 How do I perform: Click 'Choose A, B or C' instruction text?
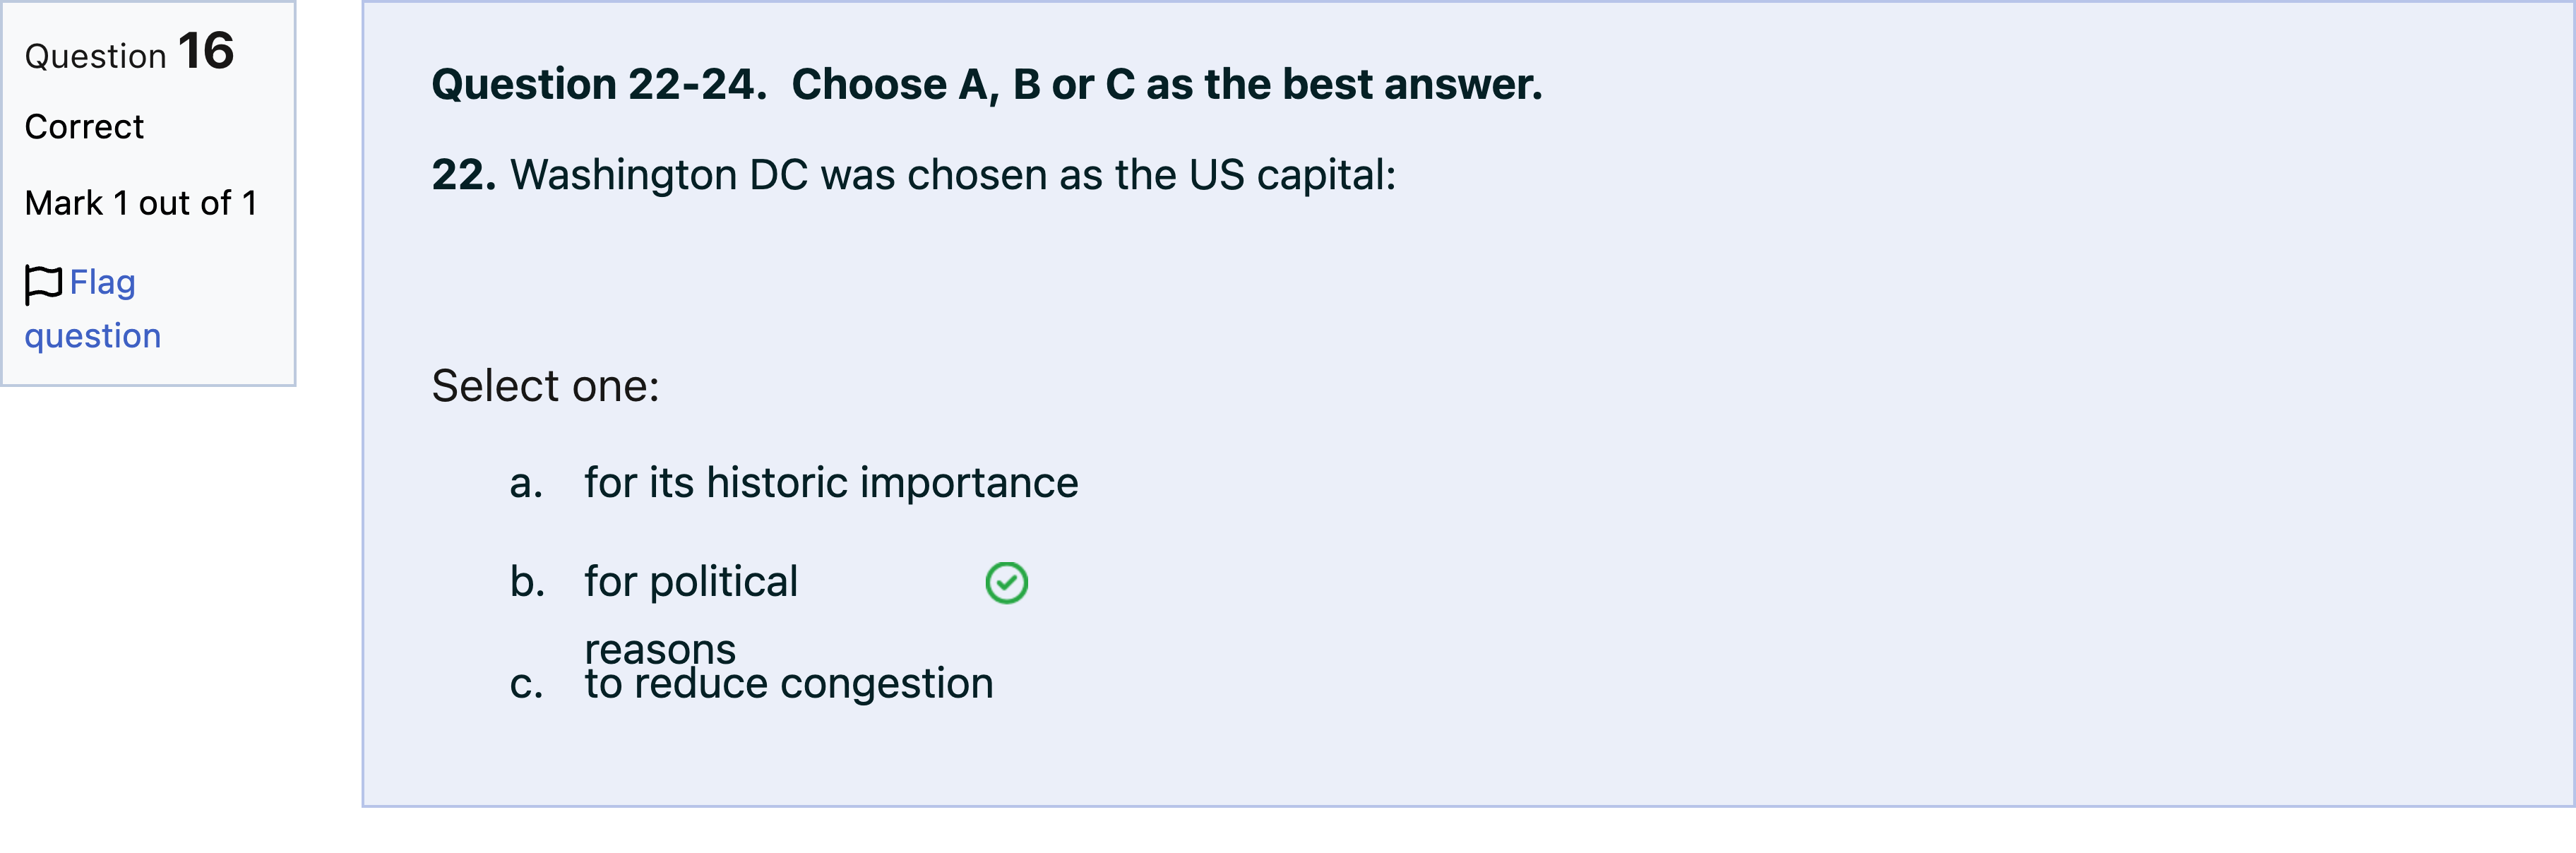963,84
